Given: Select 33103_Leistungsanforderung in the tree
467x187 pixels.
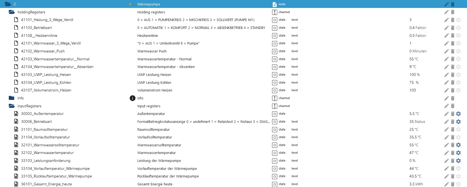Looking at the screenshot, I should coord(46,161).
